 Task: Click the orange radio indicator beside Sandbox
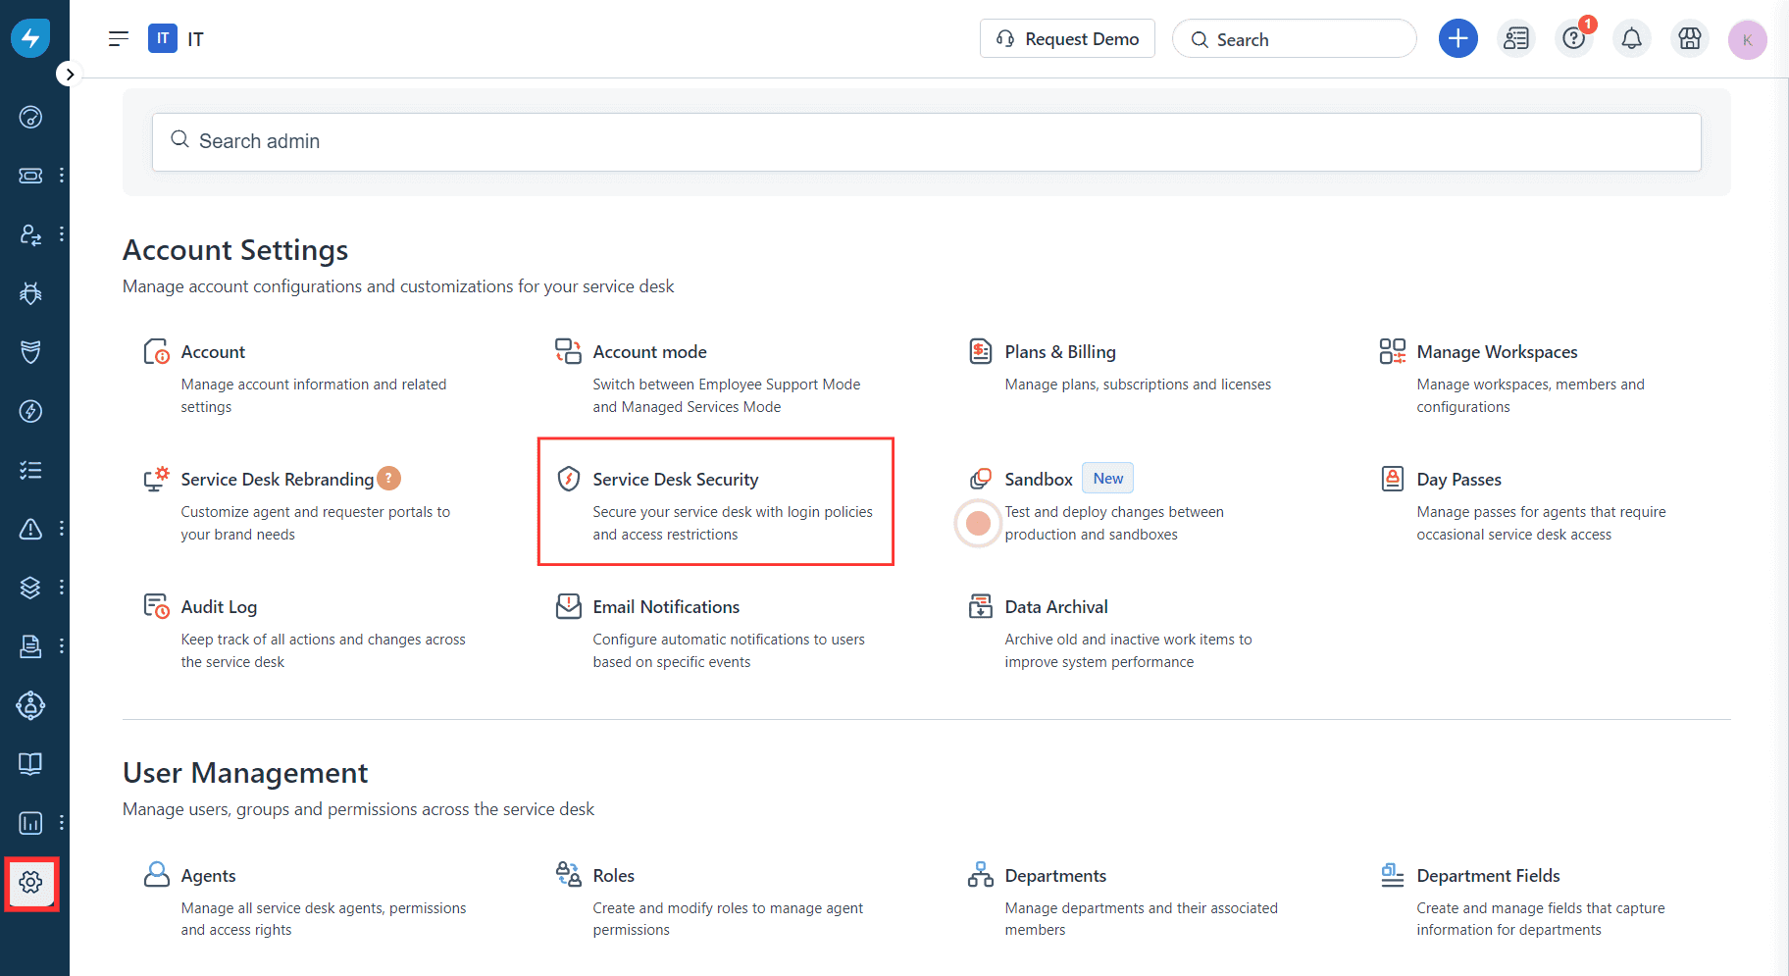pyautogui.click(x=977, y=524)
